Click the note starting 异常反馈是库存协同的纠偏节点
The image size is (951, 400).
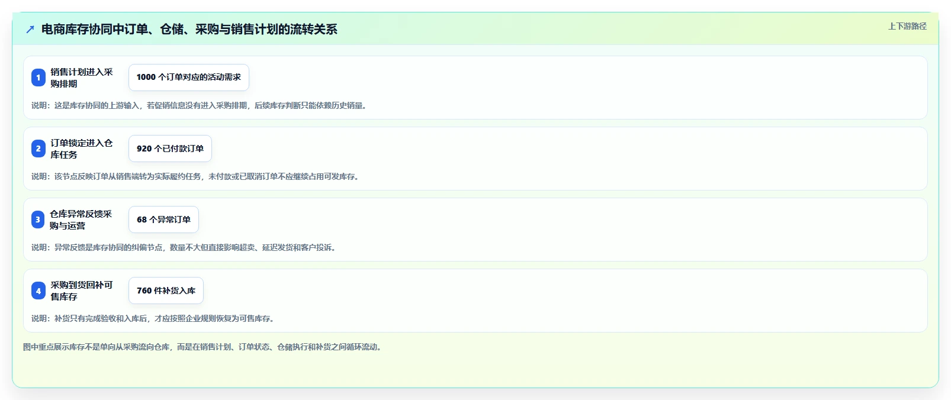pyautogui.click(x=185, y=247)
